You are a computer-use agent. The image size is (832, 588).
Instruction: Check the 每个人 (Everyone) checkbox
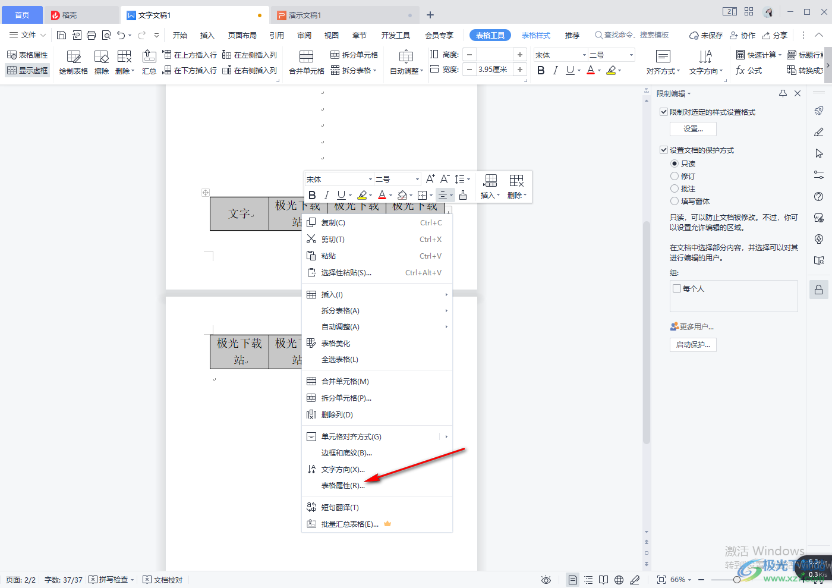[677, 288]
